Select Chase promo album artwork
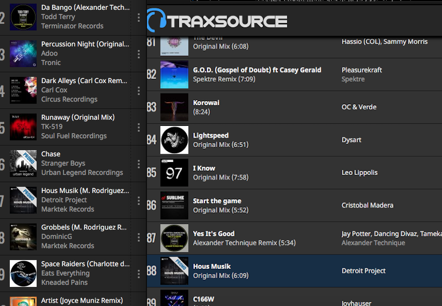This screenshot has height=306, width=442. point(23,164)
